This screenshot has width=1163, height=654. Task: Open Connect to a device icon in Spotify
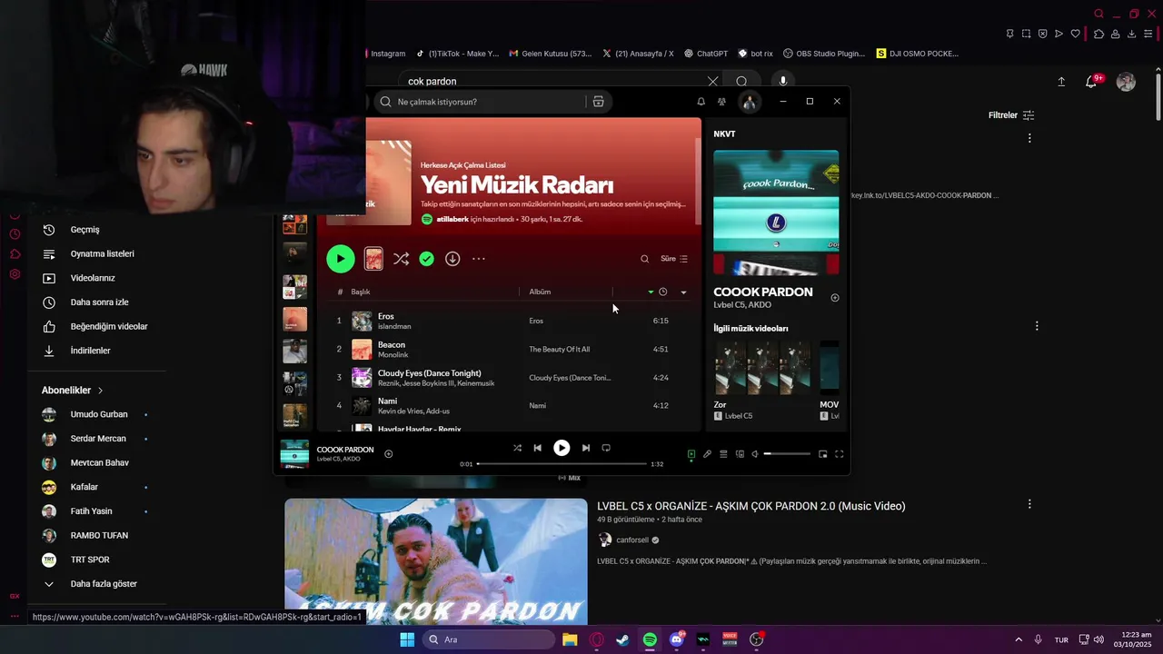pos(740,454)
